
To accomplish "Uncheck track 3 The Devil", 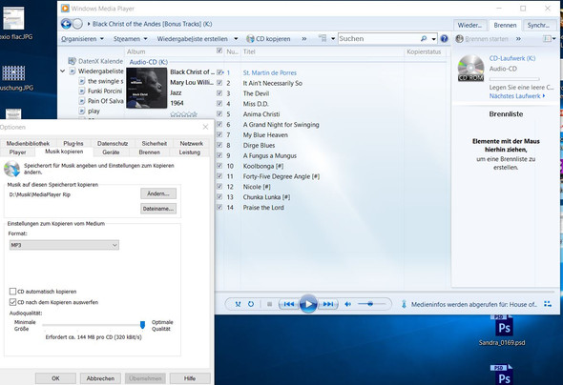I will (x=219, y=93).
